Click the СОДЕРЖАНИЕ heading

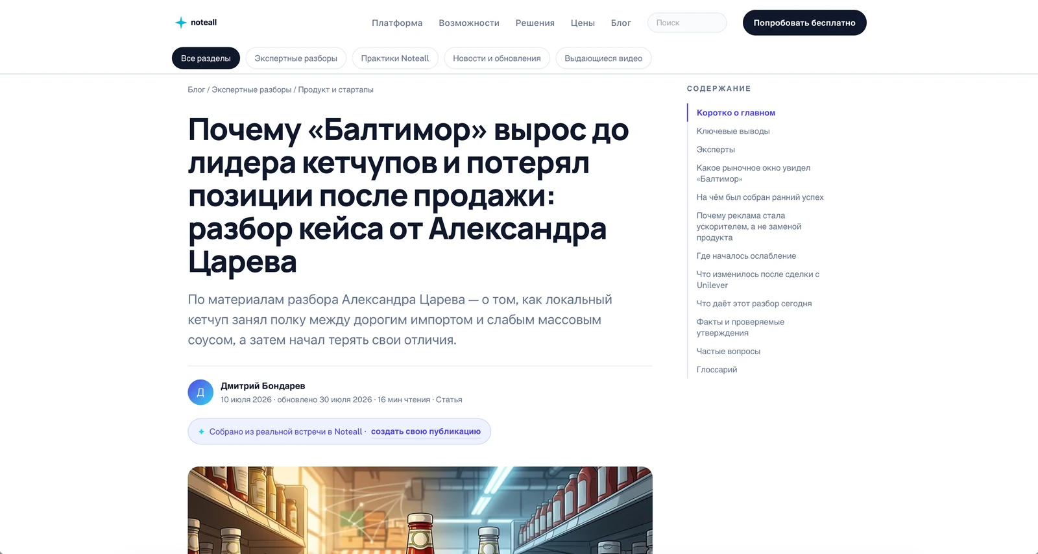point(719,89)
